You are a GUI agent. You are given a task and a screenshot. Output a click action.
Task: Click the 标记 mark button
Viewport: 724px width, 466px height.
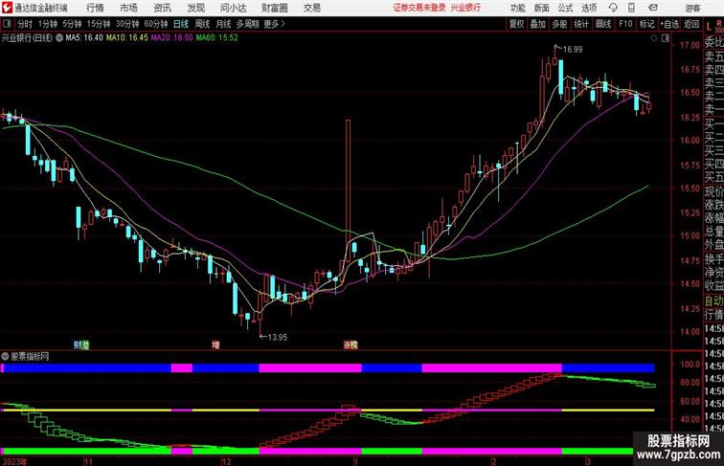[x=646, y=24]
